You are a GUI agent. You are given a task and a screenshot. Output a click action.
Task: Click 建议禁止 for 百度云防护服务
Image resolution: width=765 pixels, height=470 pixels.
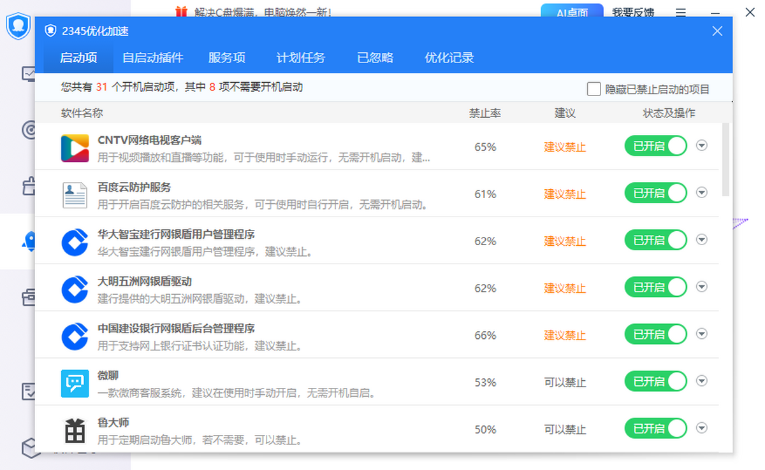click(x=565, y=194)
